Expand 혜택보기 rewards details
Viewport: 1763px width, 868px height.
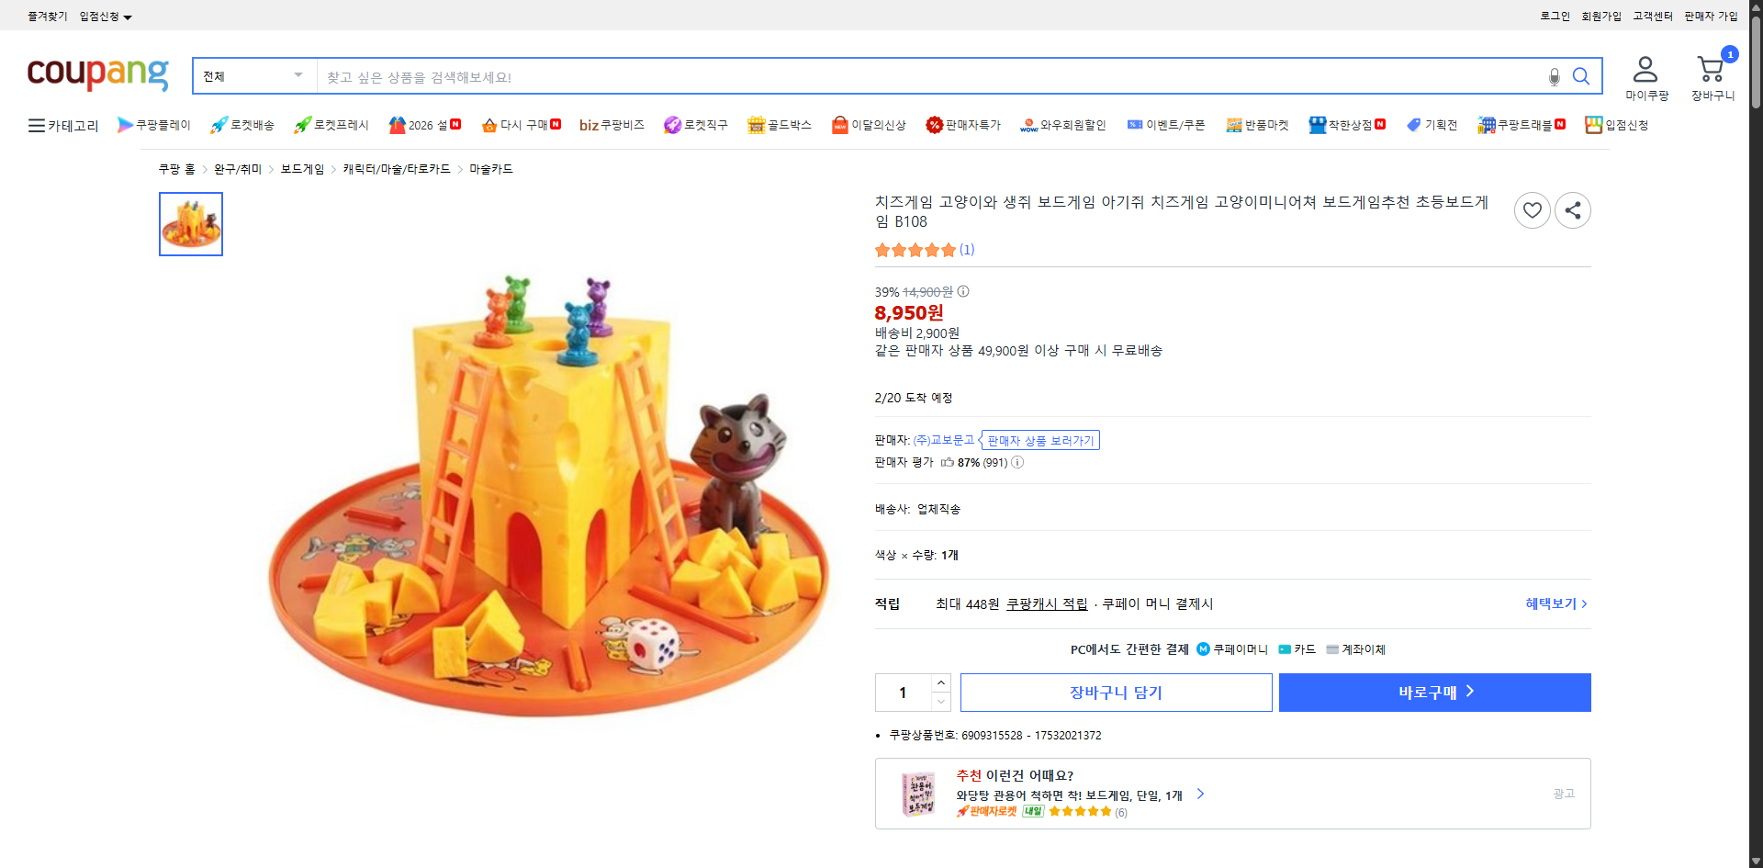[x=1555, y=603]
